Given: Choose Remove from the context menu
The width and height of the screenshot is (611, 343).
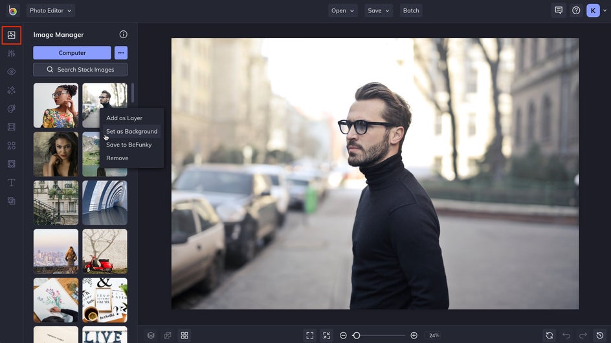Looking at the screenshot, I should pyautogui.click(x=117, y=158).
